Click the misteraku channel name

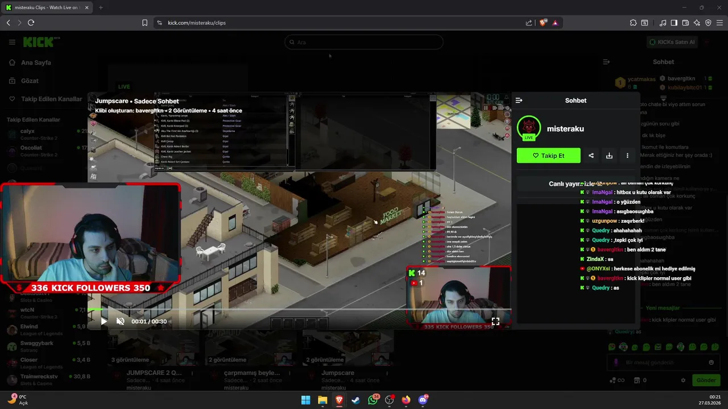tap(565, 129)
